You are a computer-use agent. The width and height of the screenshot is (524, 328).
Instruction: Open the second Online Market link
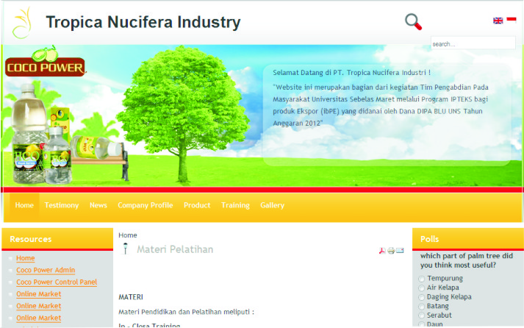point(39,306)
